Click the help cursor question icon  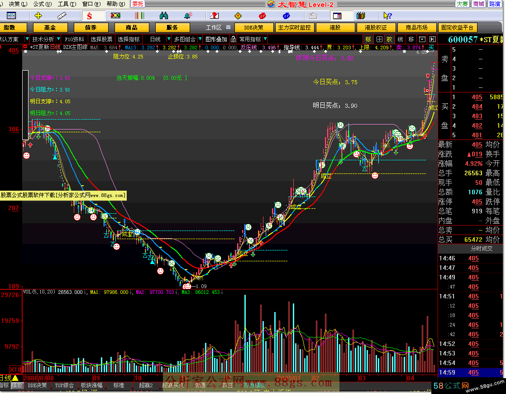pos(387,15)
